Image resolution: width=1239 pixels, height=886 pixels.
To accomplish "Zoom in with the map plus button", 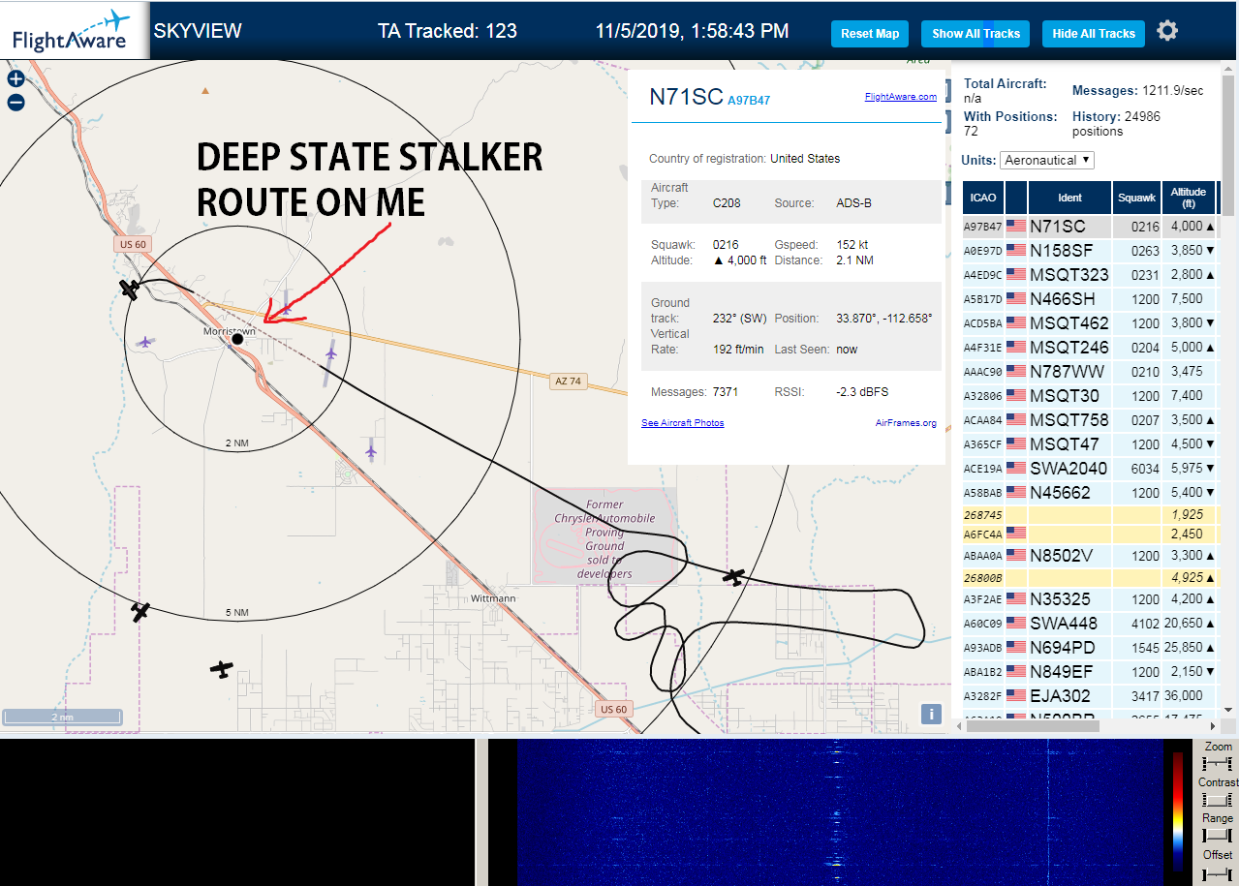I will point(15,79).
